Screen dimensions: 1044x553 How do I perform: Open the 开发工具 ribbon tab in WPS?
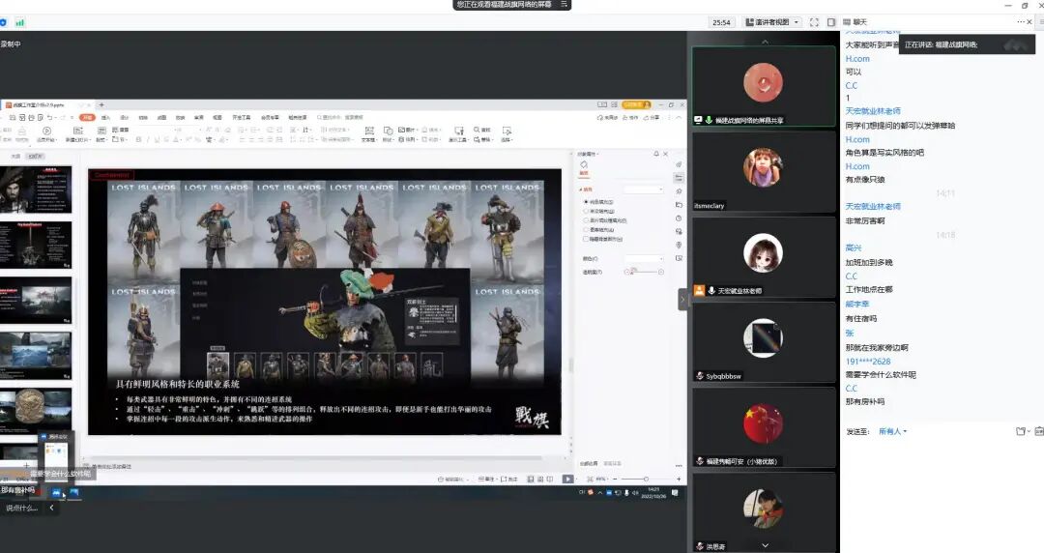241,117
